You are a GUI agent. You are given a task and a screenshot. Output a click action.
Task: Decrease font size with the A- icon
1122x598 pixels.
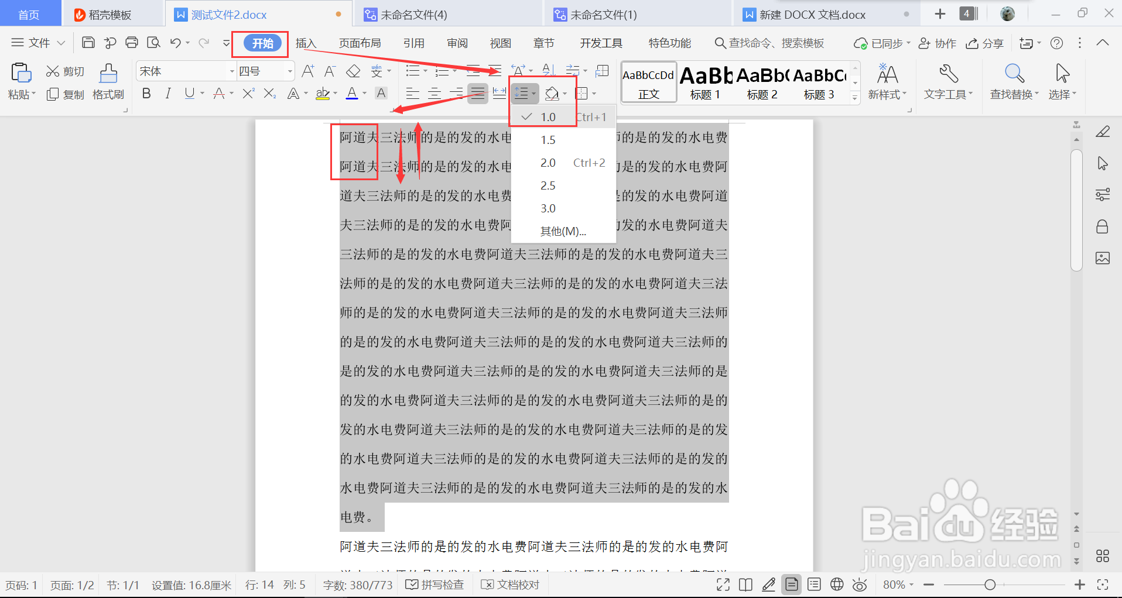(x=330, y=71)
